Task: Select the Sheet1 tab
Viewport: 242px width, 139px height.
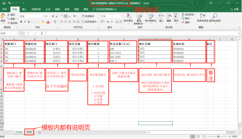Action: [x=19, y=132]
